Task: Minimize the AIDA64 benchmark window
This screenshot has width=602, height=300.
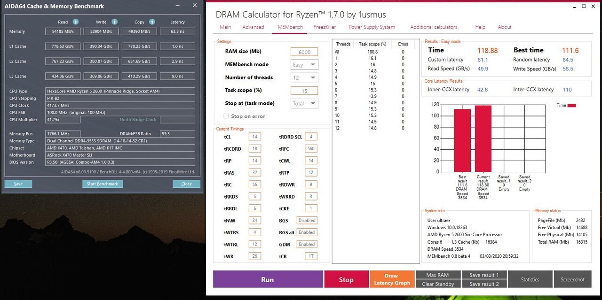Action: tap(177, 6)
